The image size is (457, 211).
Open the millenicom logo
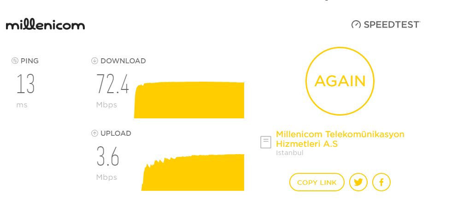[45, 25]
